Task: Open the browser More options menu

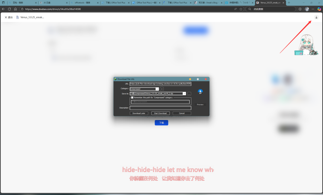Action: tap(313, 9)
